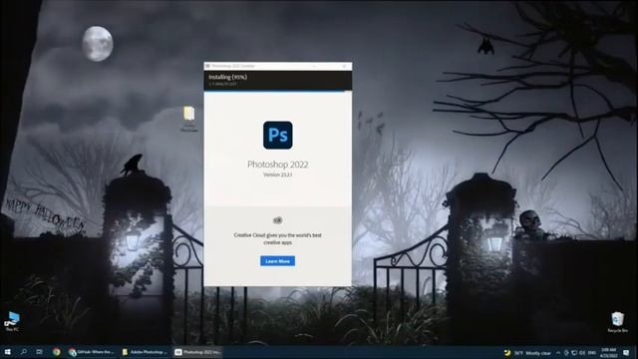
Task: Click the installation progress bar
Action: coord(277,92)
